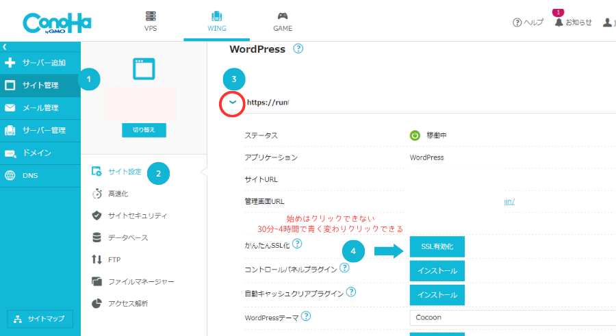Click the サイト管理 window icon in the sidebar

[x=10, y=86]
